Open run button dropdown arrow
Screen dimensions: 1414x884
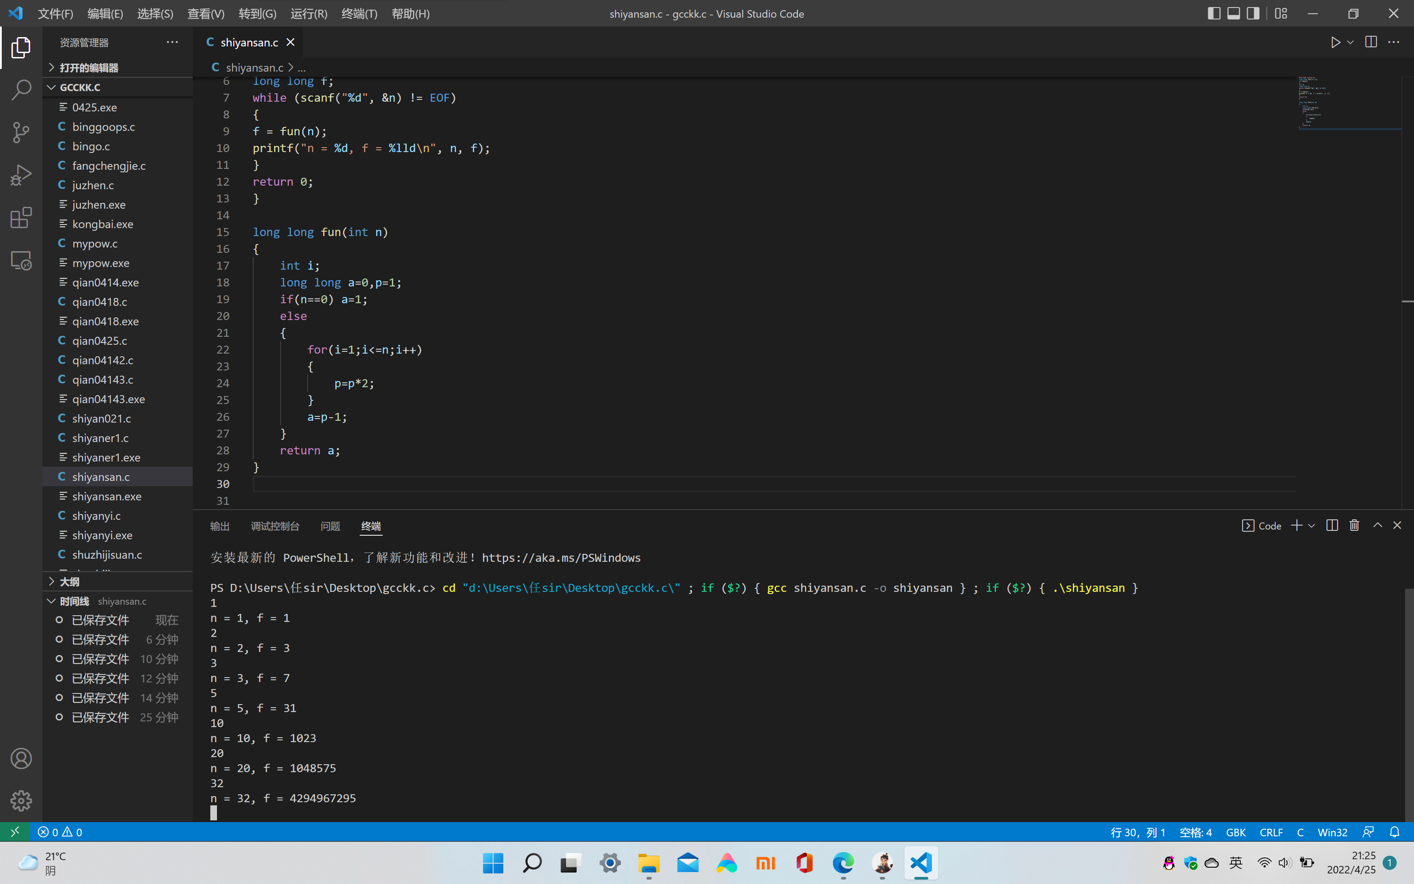click(x=1350, y=42)
